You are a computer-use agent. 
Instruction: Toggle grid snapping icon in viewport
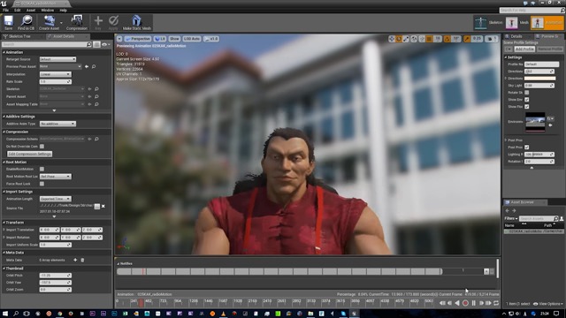click(x=429, y=39)
